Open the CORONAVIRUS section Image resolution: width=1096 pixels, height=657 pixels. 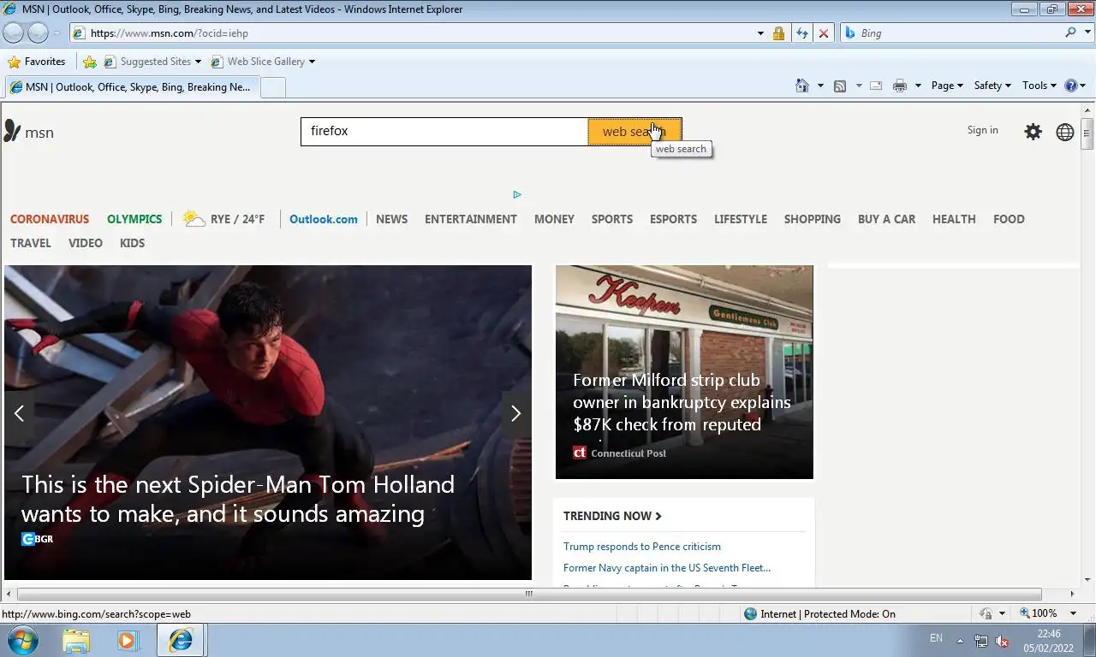click(x=50, y=219)
